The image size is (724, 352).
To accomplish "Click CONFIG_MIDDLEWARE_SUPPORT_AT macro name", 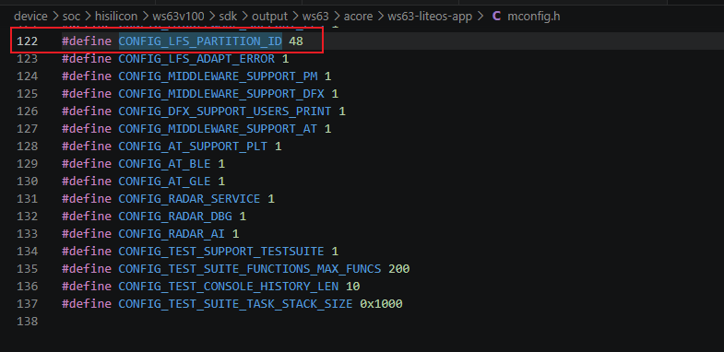I will tap(218, 129).
